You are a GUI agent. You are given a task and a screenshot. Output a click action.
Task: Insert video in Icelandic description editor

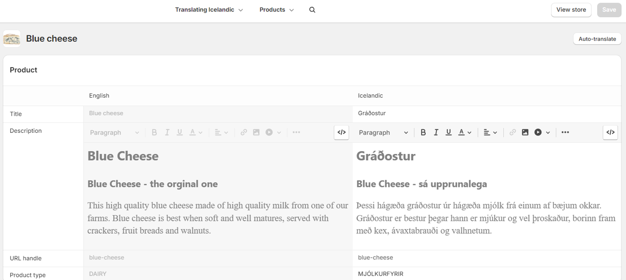point(539,132)
